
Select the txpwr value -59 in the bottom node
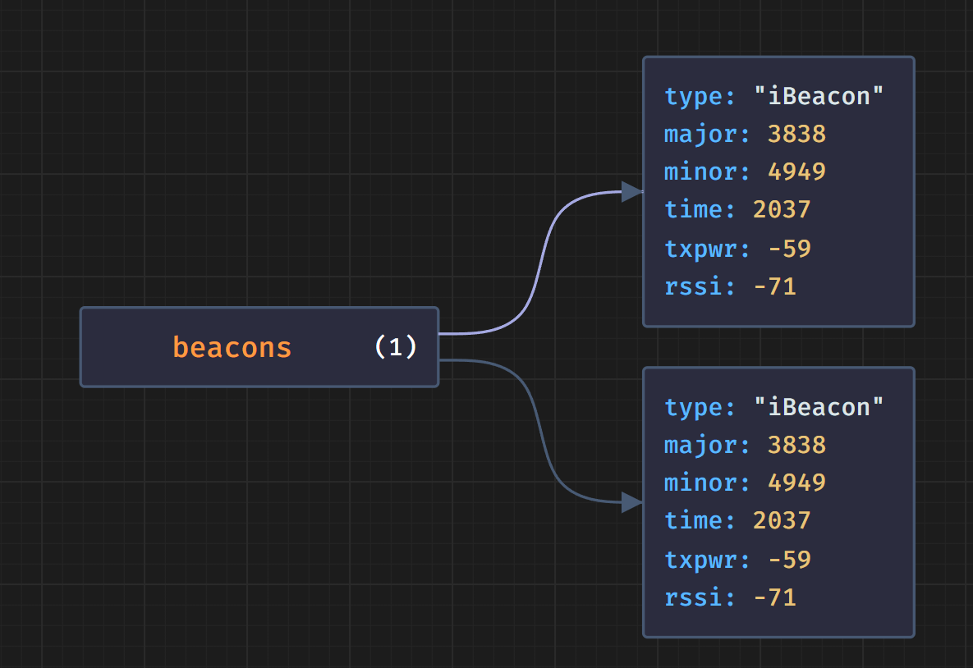point(789,560)
